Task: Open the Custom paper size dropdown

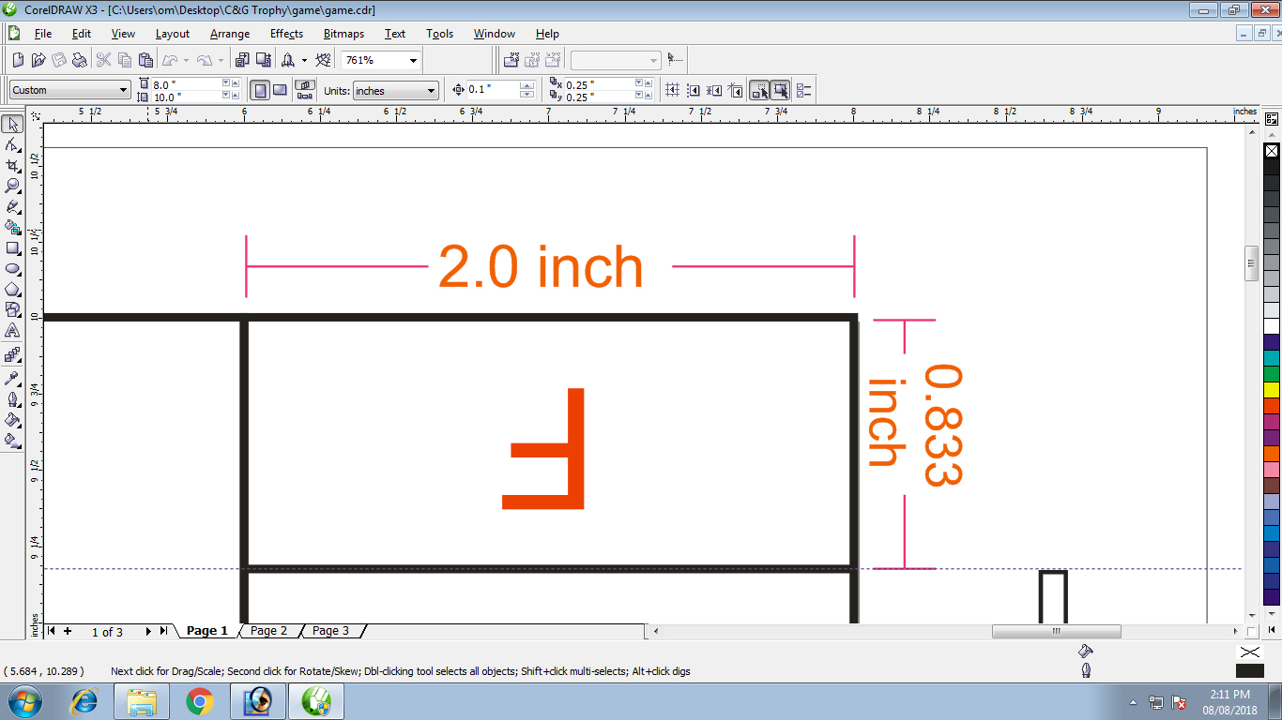Action: point(123,90)
